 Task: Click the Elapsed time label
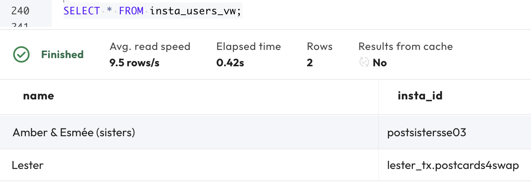[x=249, y=47]
